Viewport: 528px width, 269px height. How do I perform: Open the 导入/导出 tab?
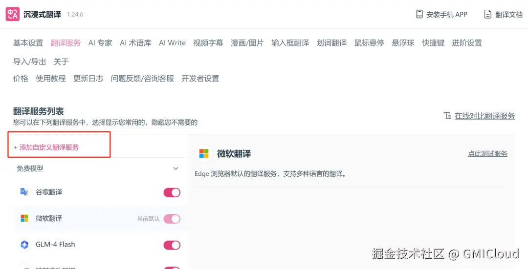coord(30,62)
